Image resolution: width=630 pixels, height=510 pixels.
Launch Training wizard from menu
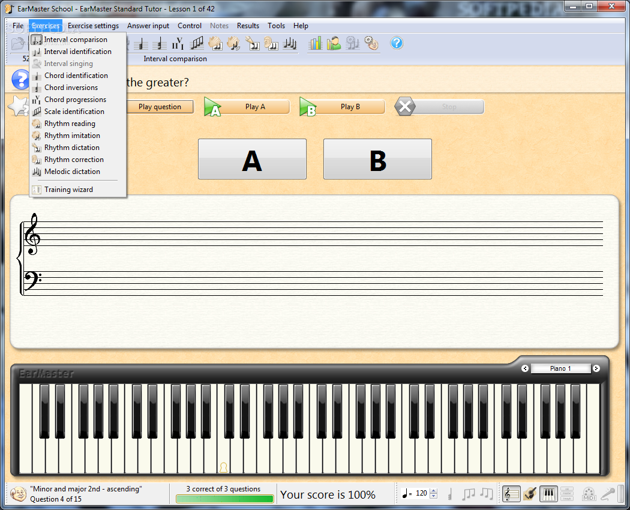78,190
